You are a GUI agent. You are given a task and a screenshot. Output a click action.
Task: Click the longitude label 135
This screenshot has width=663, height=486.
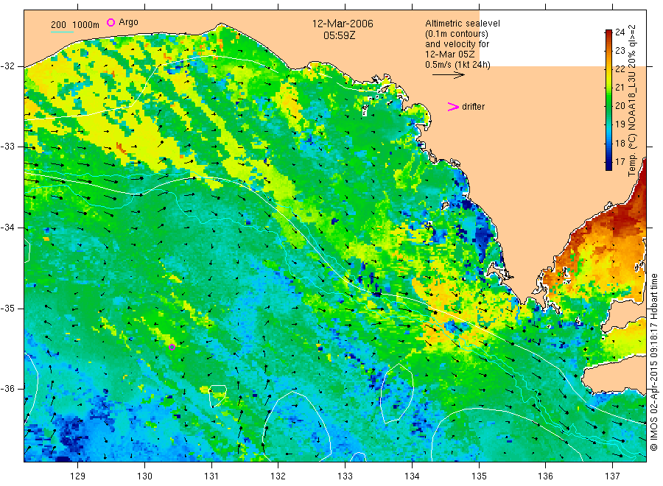pos(479,476)
